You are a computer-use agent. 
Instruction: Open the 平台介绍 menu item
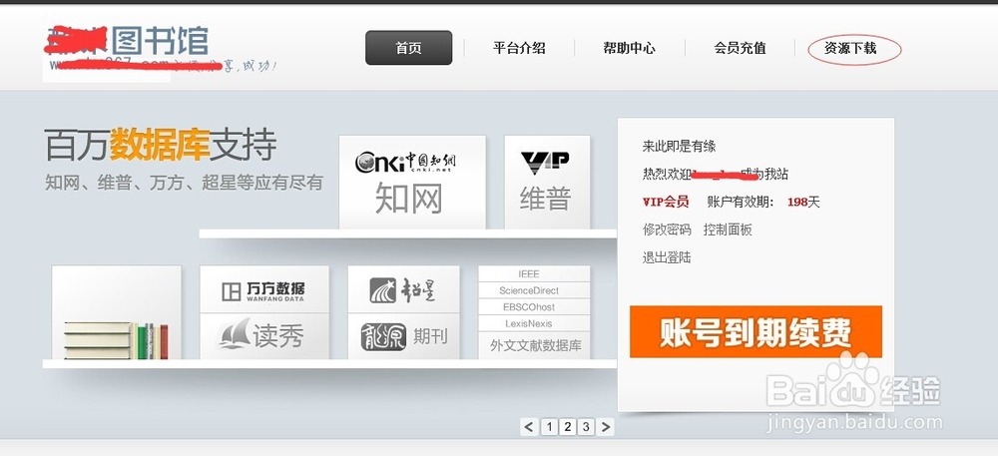519,48
